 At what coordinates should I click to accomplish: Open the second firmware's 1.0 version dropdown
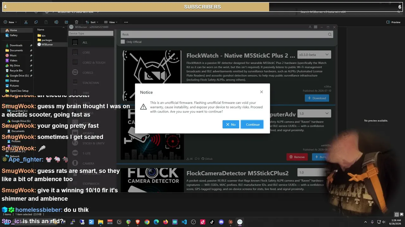(x=314, y=113)
